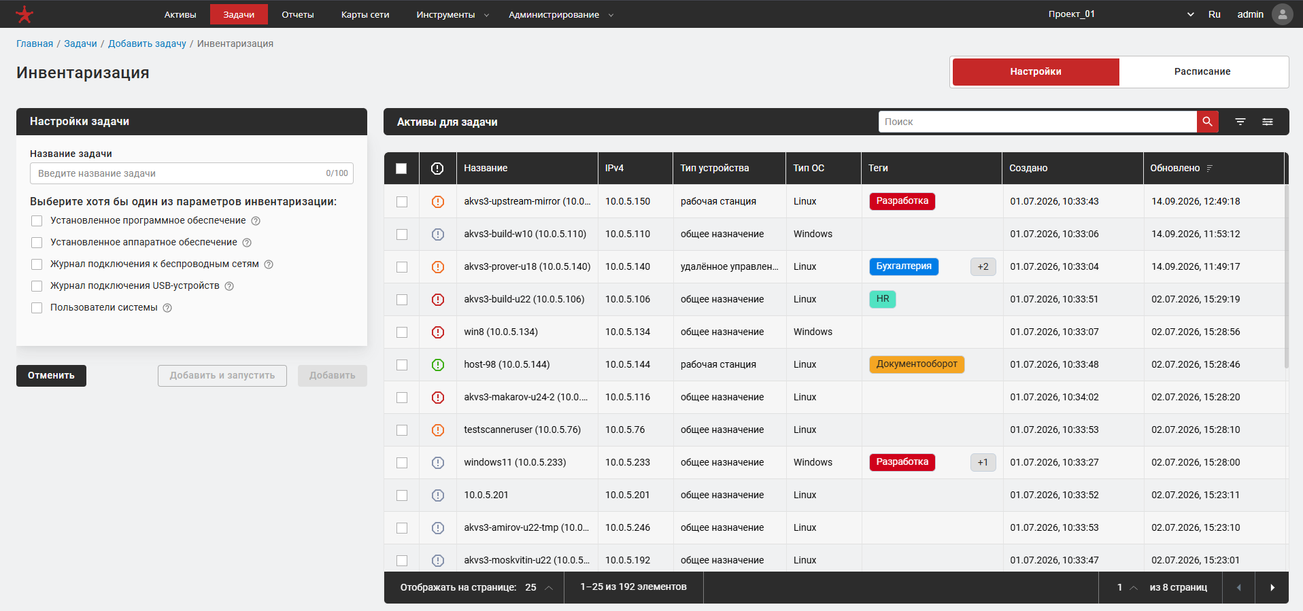Tick Пользователи системы checkbox
Screen dimensions: 1303x611
pos(37,308)
